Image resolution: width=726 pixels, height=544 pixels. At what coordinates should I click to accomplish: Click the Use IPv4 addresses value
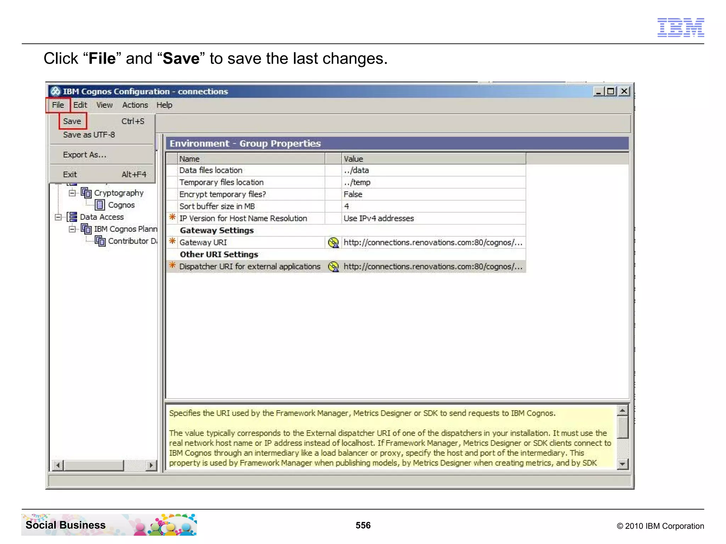pyautogui.click(x=434, y=219)
